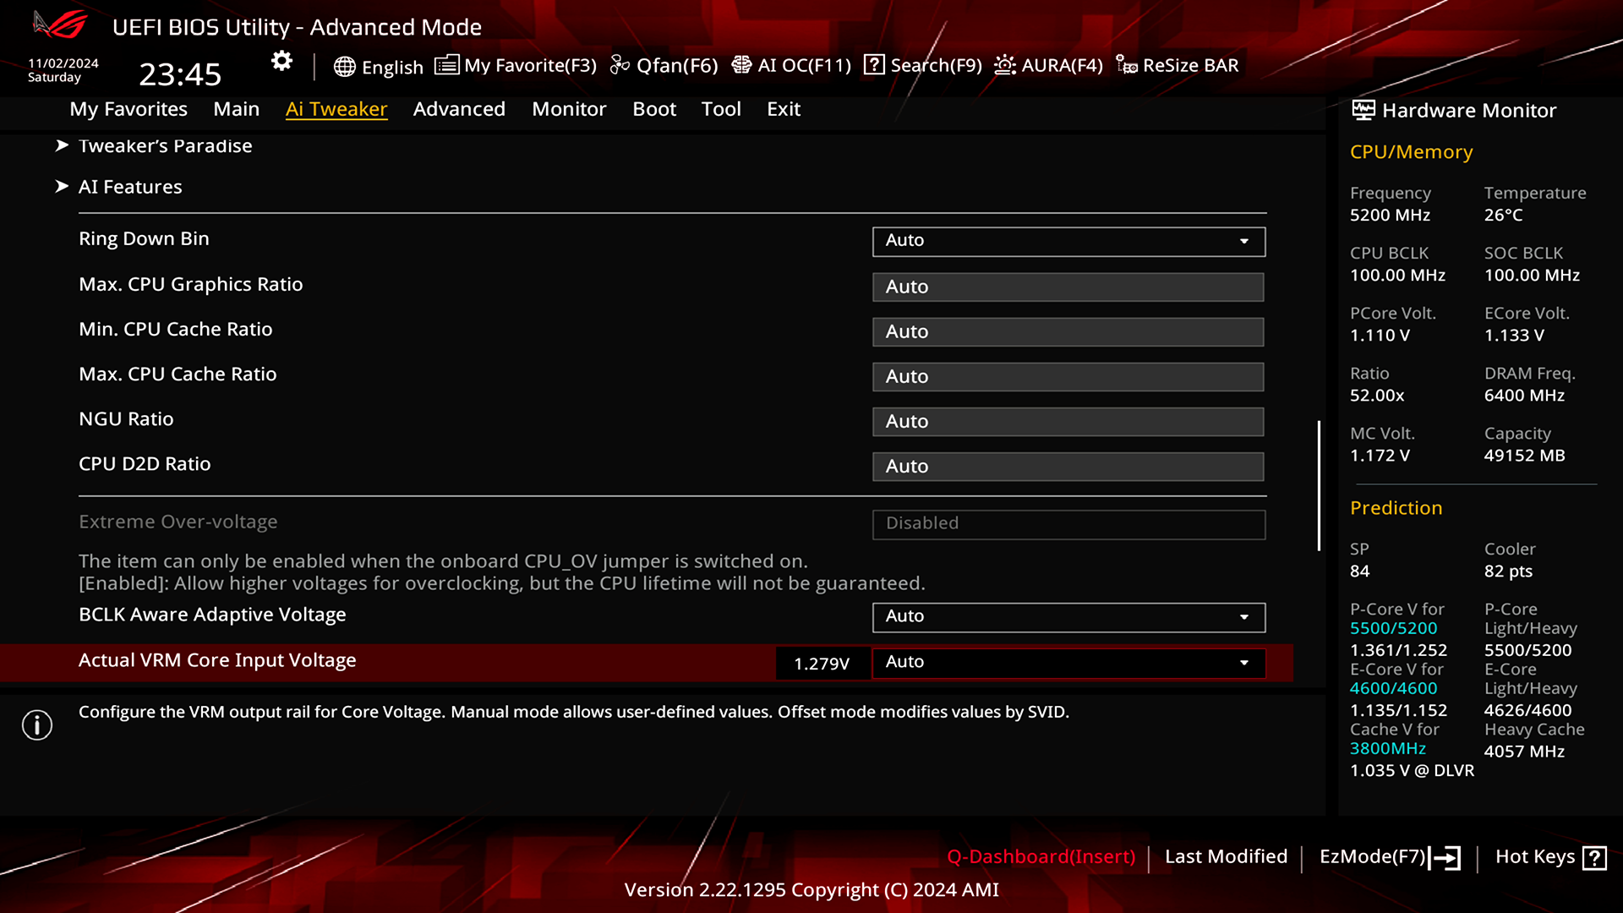Open Q-Dashboard link
1623x913 pixels.
1041,856
